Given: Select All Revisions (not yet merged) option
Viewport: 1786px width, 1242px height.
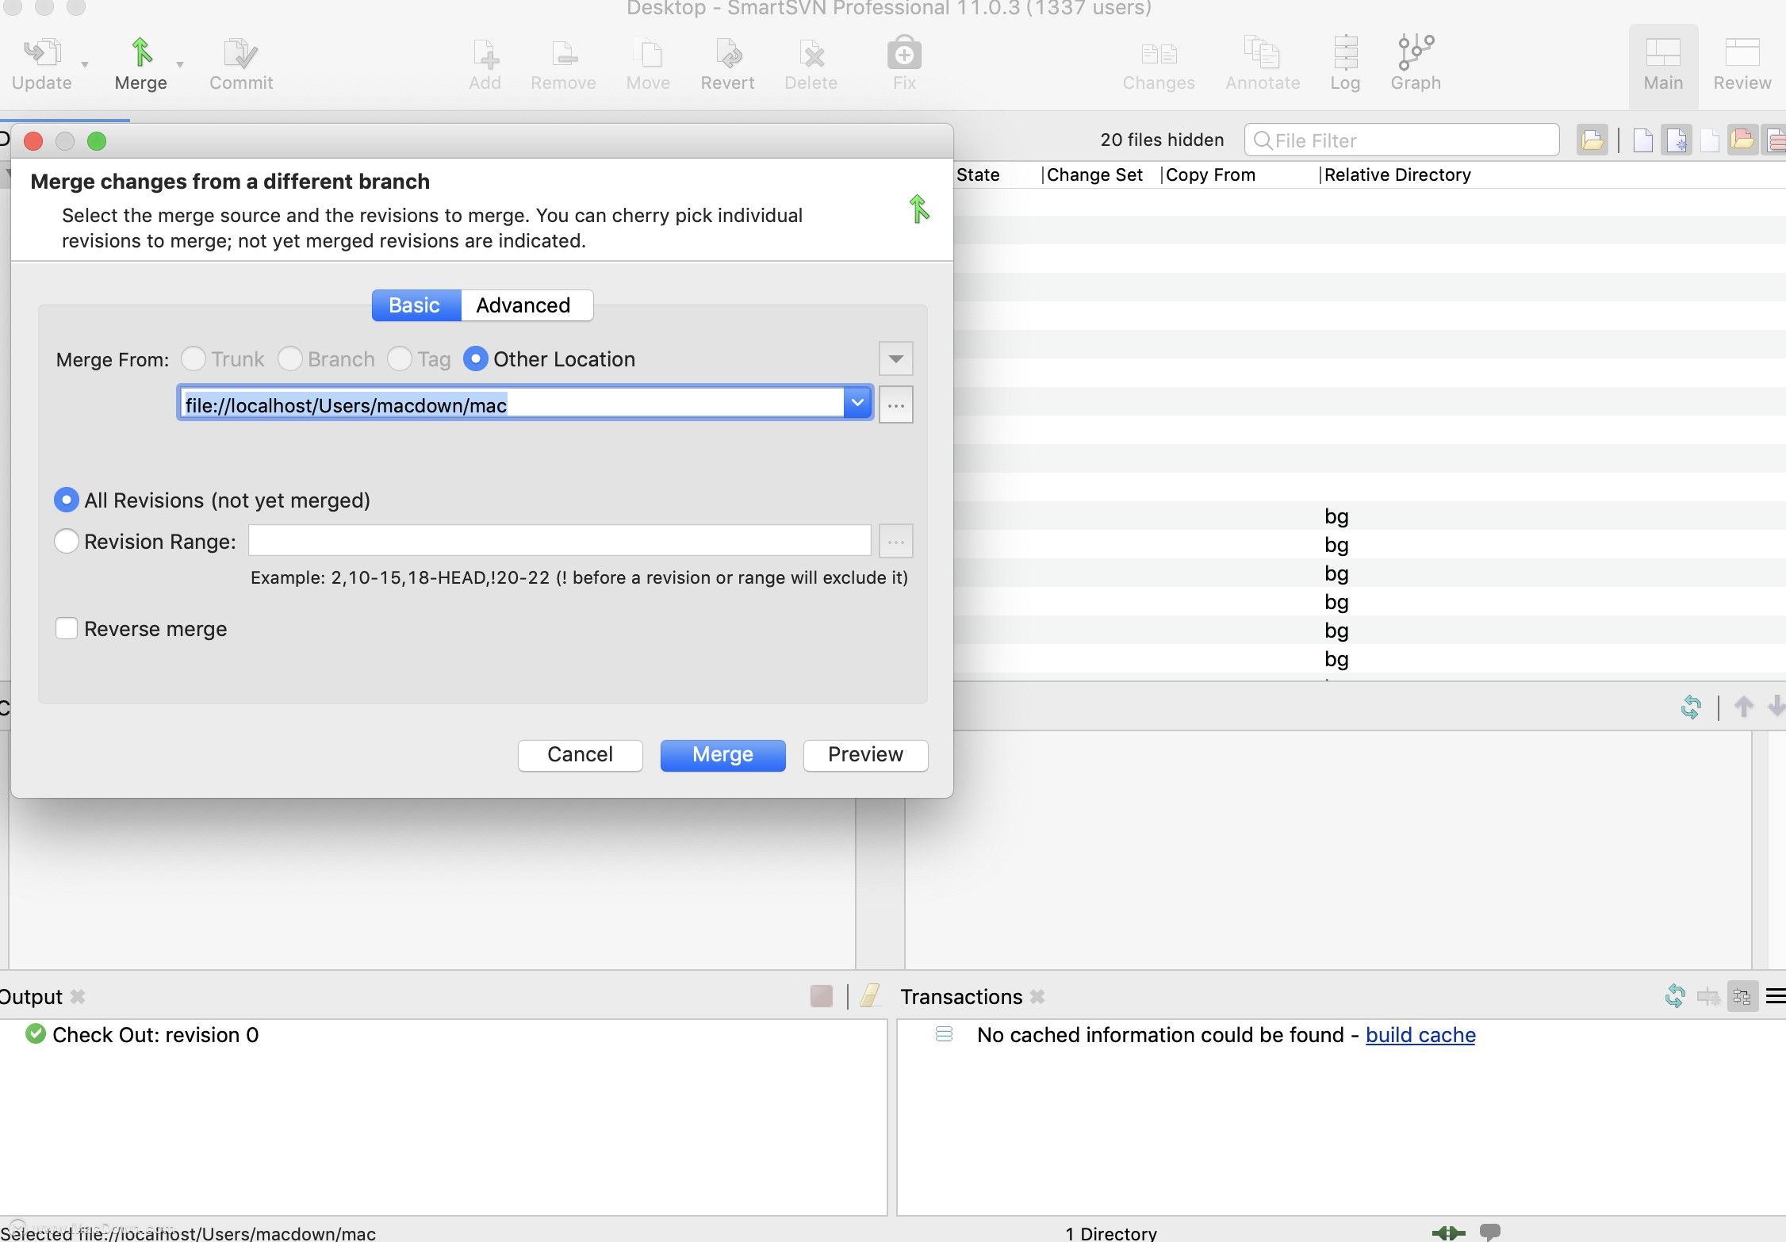Looking at the screenshot, I should 67,500.
